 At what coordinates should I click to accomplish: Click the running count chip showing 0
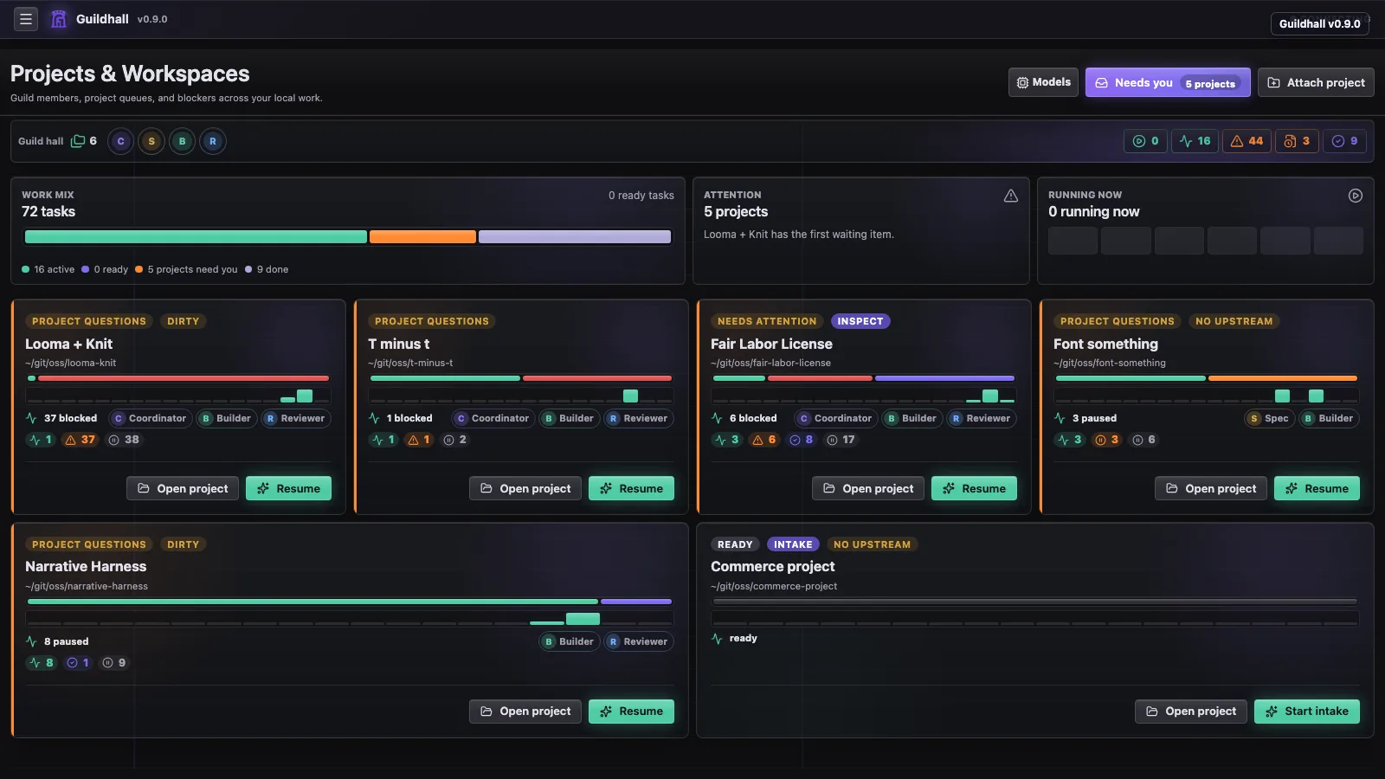[1145, 141]
